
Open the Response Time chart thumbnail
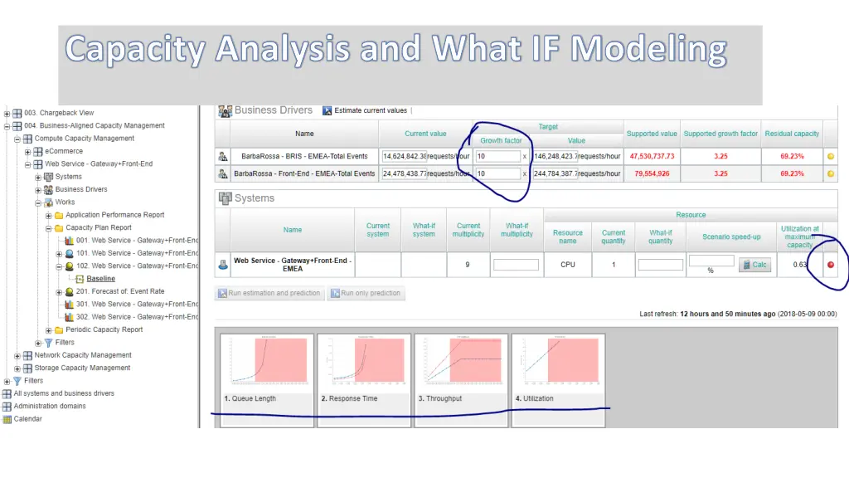click(x=364, y=380)
